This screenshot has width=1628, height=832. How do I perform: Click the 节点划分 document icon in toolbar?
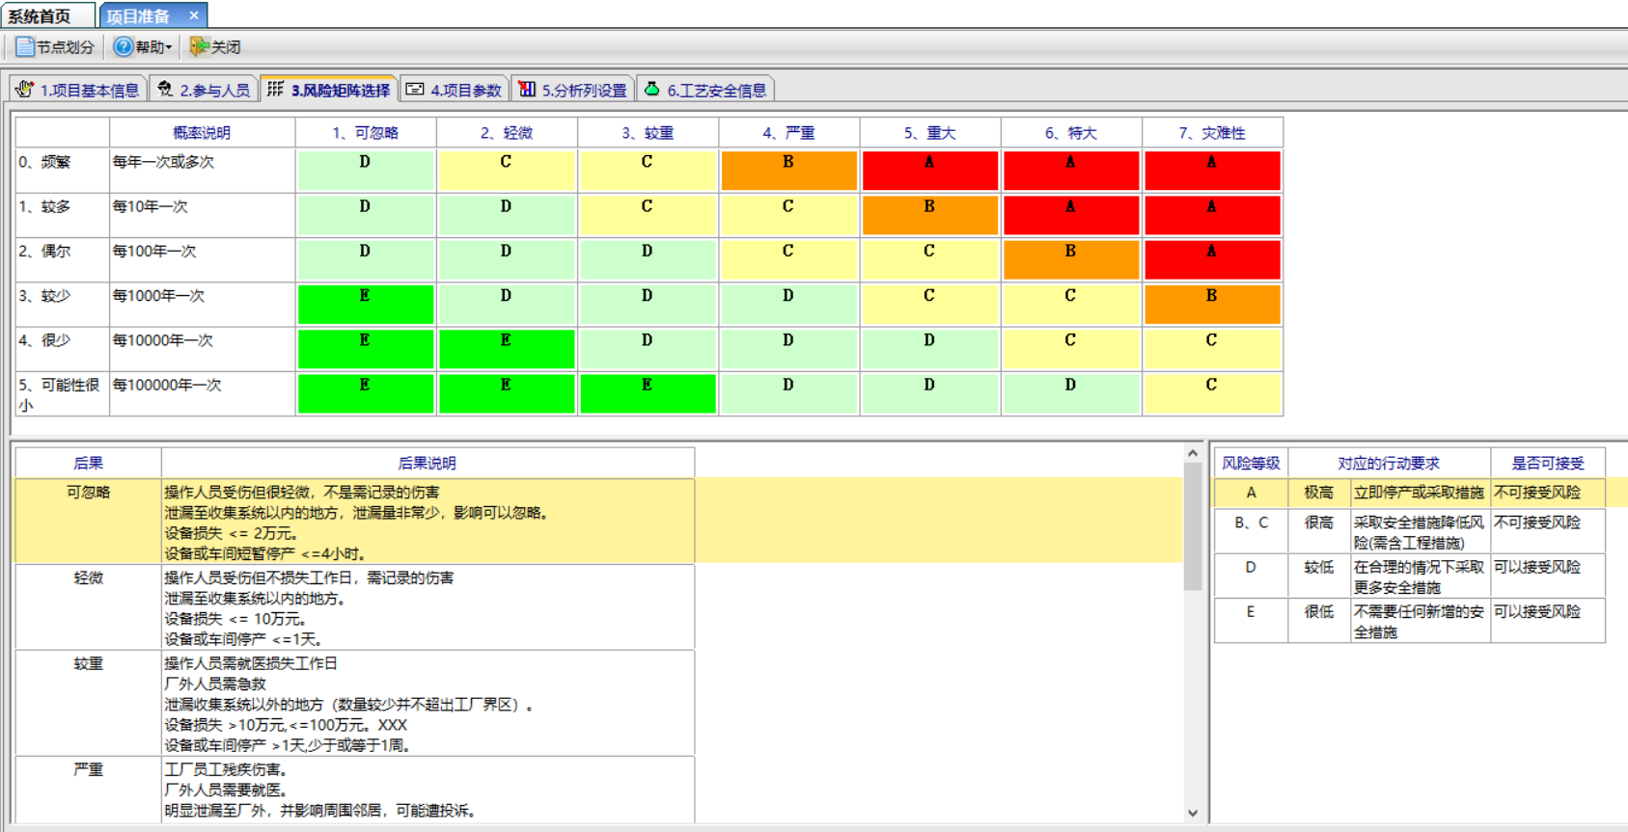[x=25, y=46]
